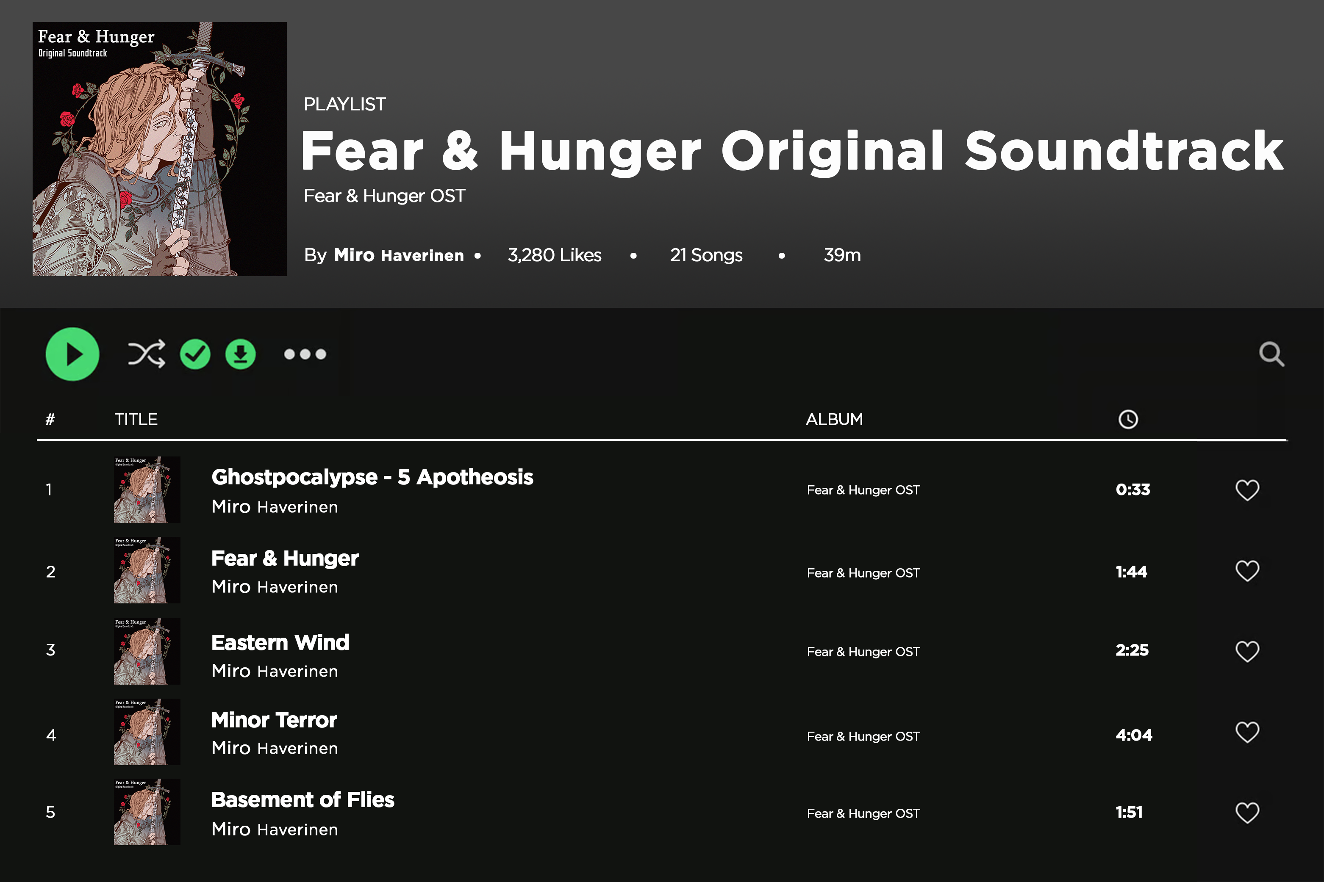The width and height of the screenshot is (1324, 882).
Task: Heart the Fear & Hunger song
Action: 1247,572
